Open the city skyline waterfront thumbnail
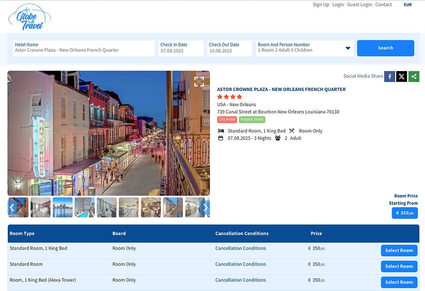This screenshot has height=291, width=425. click(62, 207)
